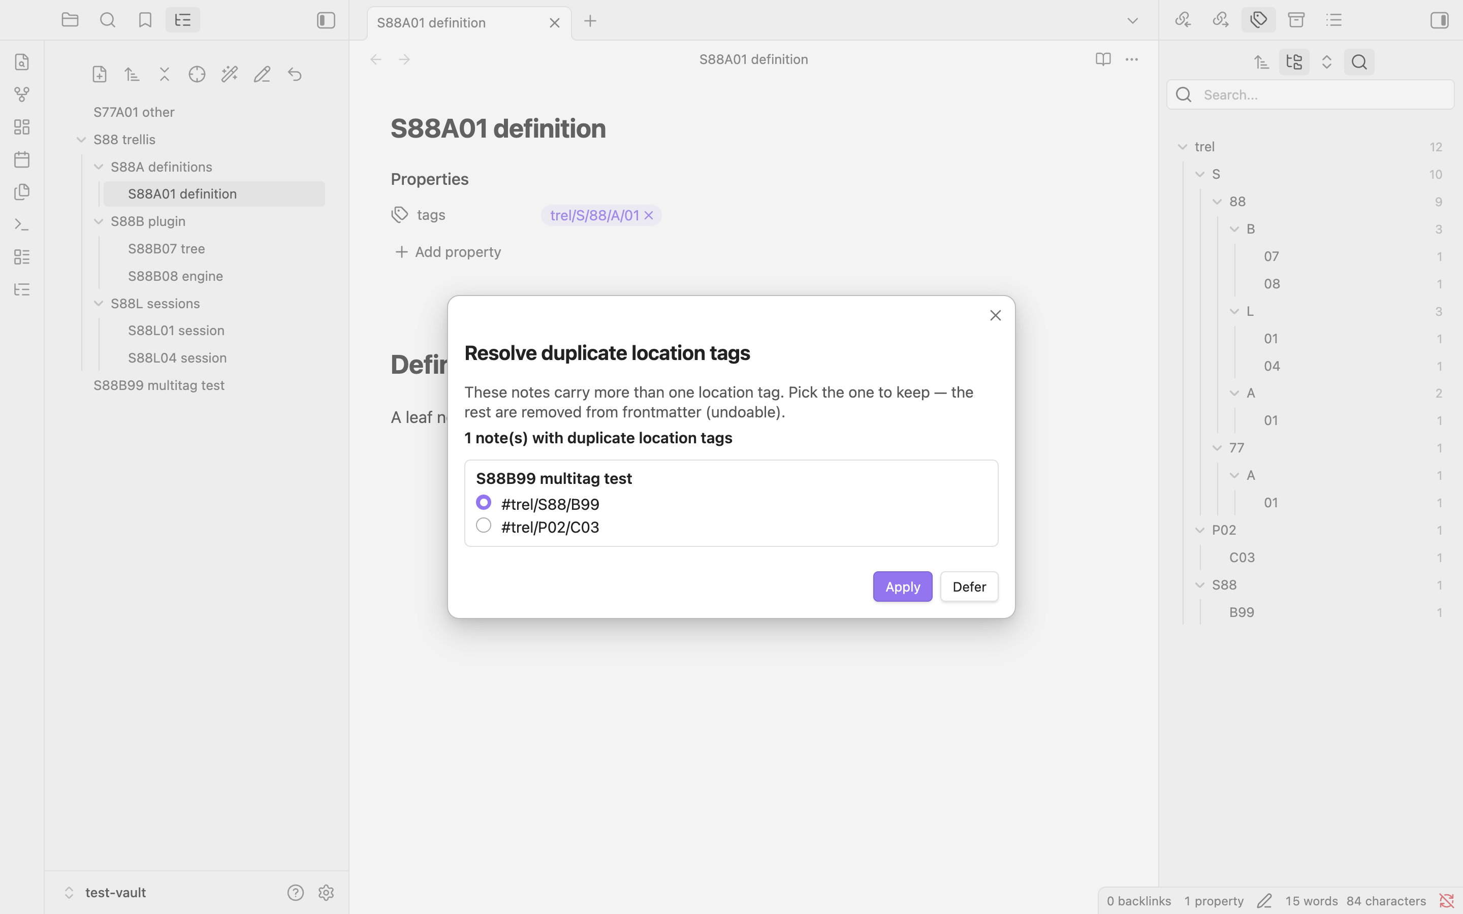Expand or collapse all tags icon
The height and width of the screenshot is (914, 1463).
(x=1326, y=62)
